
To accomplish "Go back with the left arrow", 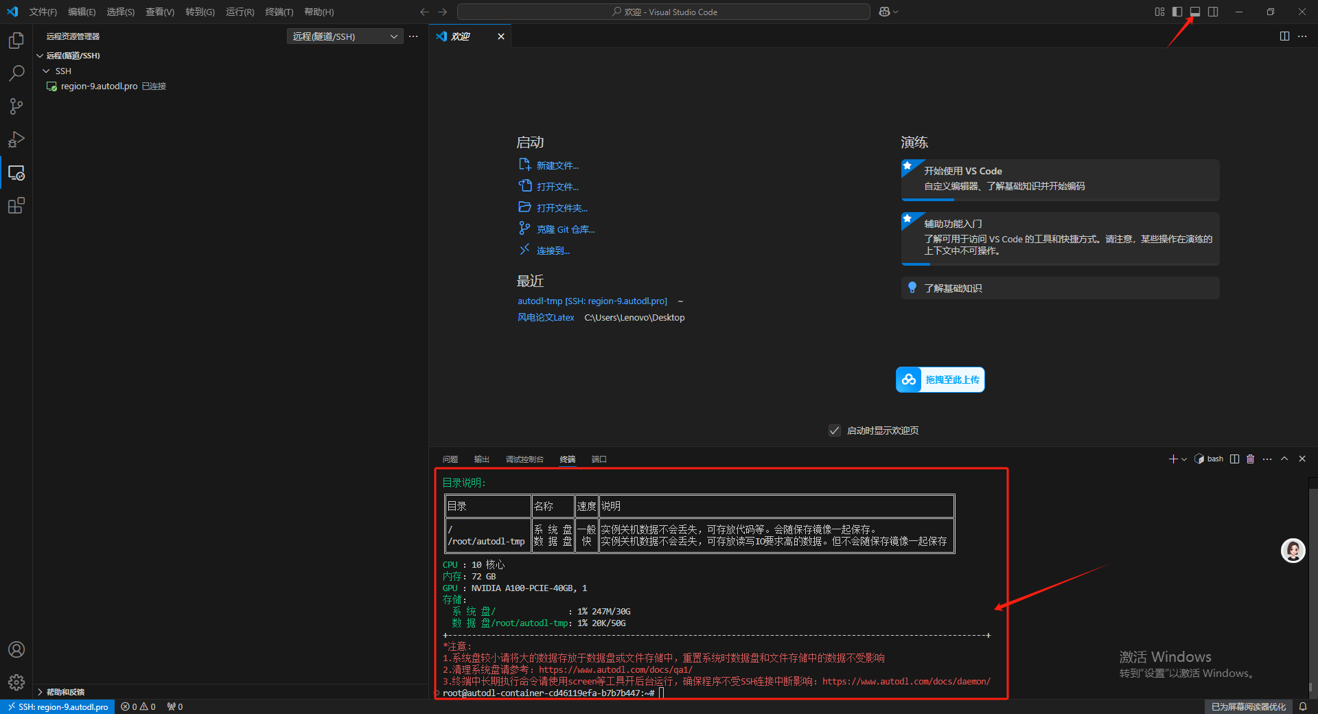I will [x=424, y=12].
